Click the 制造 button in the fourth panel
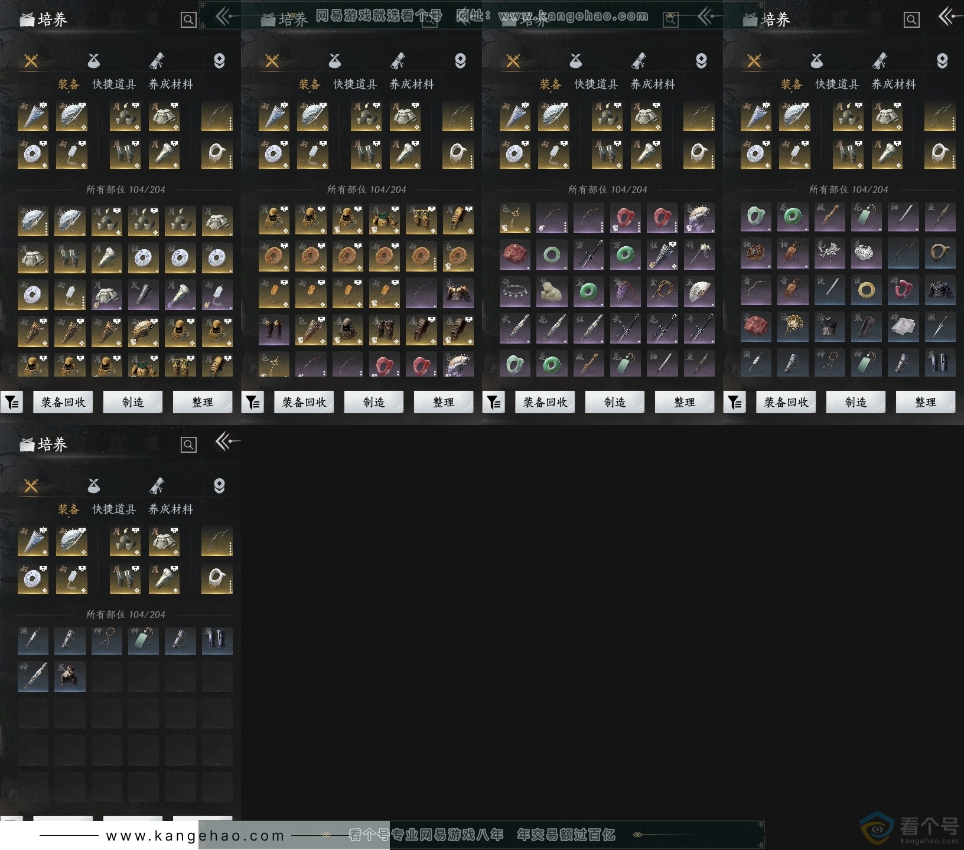The image size is (964, 850). pos(856,402)
